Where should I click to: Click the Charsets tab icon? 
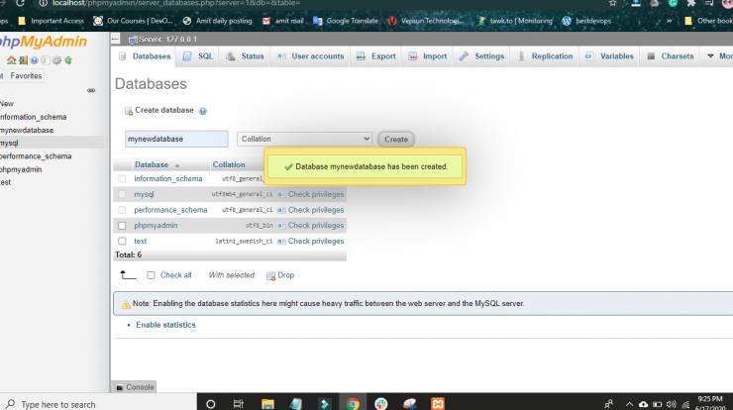(x=651, y=56)
